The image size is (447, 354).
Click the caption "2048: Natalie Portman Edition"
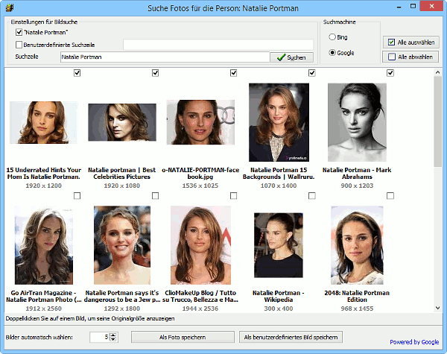tap(357, 296)
